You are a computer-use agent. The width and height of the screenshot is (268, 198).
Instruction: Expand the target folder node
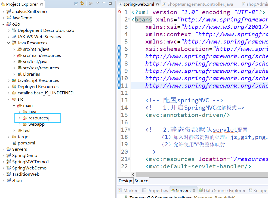click(8, 137)
